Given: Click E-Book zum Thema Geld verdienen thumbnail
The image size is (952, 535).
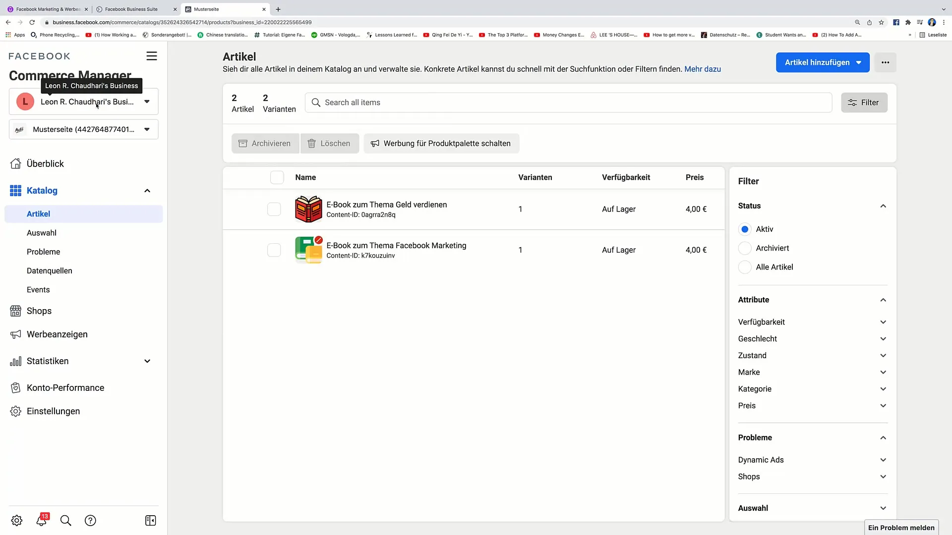Looking at the screenshot, I should tap(308, 209).
